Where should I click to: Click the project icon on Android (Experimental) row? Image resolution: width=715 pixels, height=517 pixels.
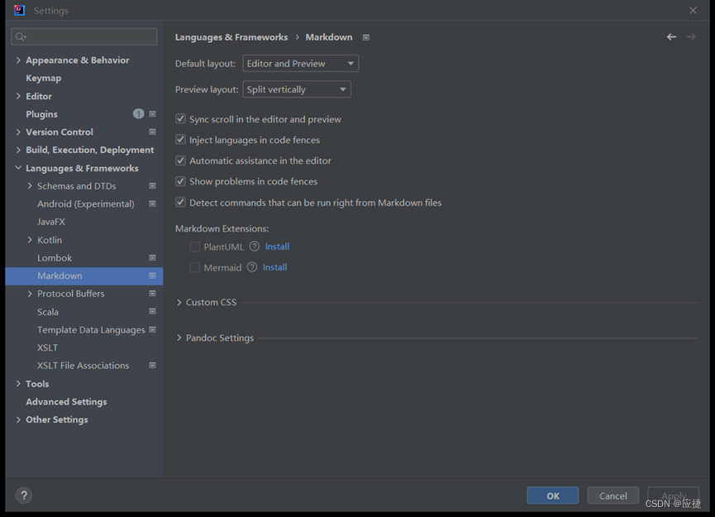(x=152, y=203)
